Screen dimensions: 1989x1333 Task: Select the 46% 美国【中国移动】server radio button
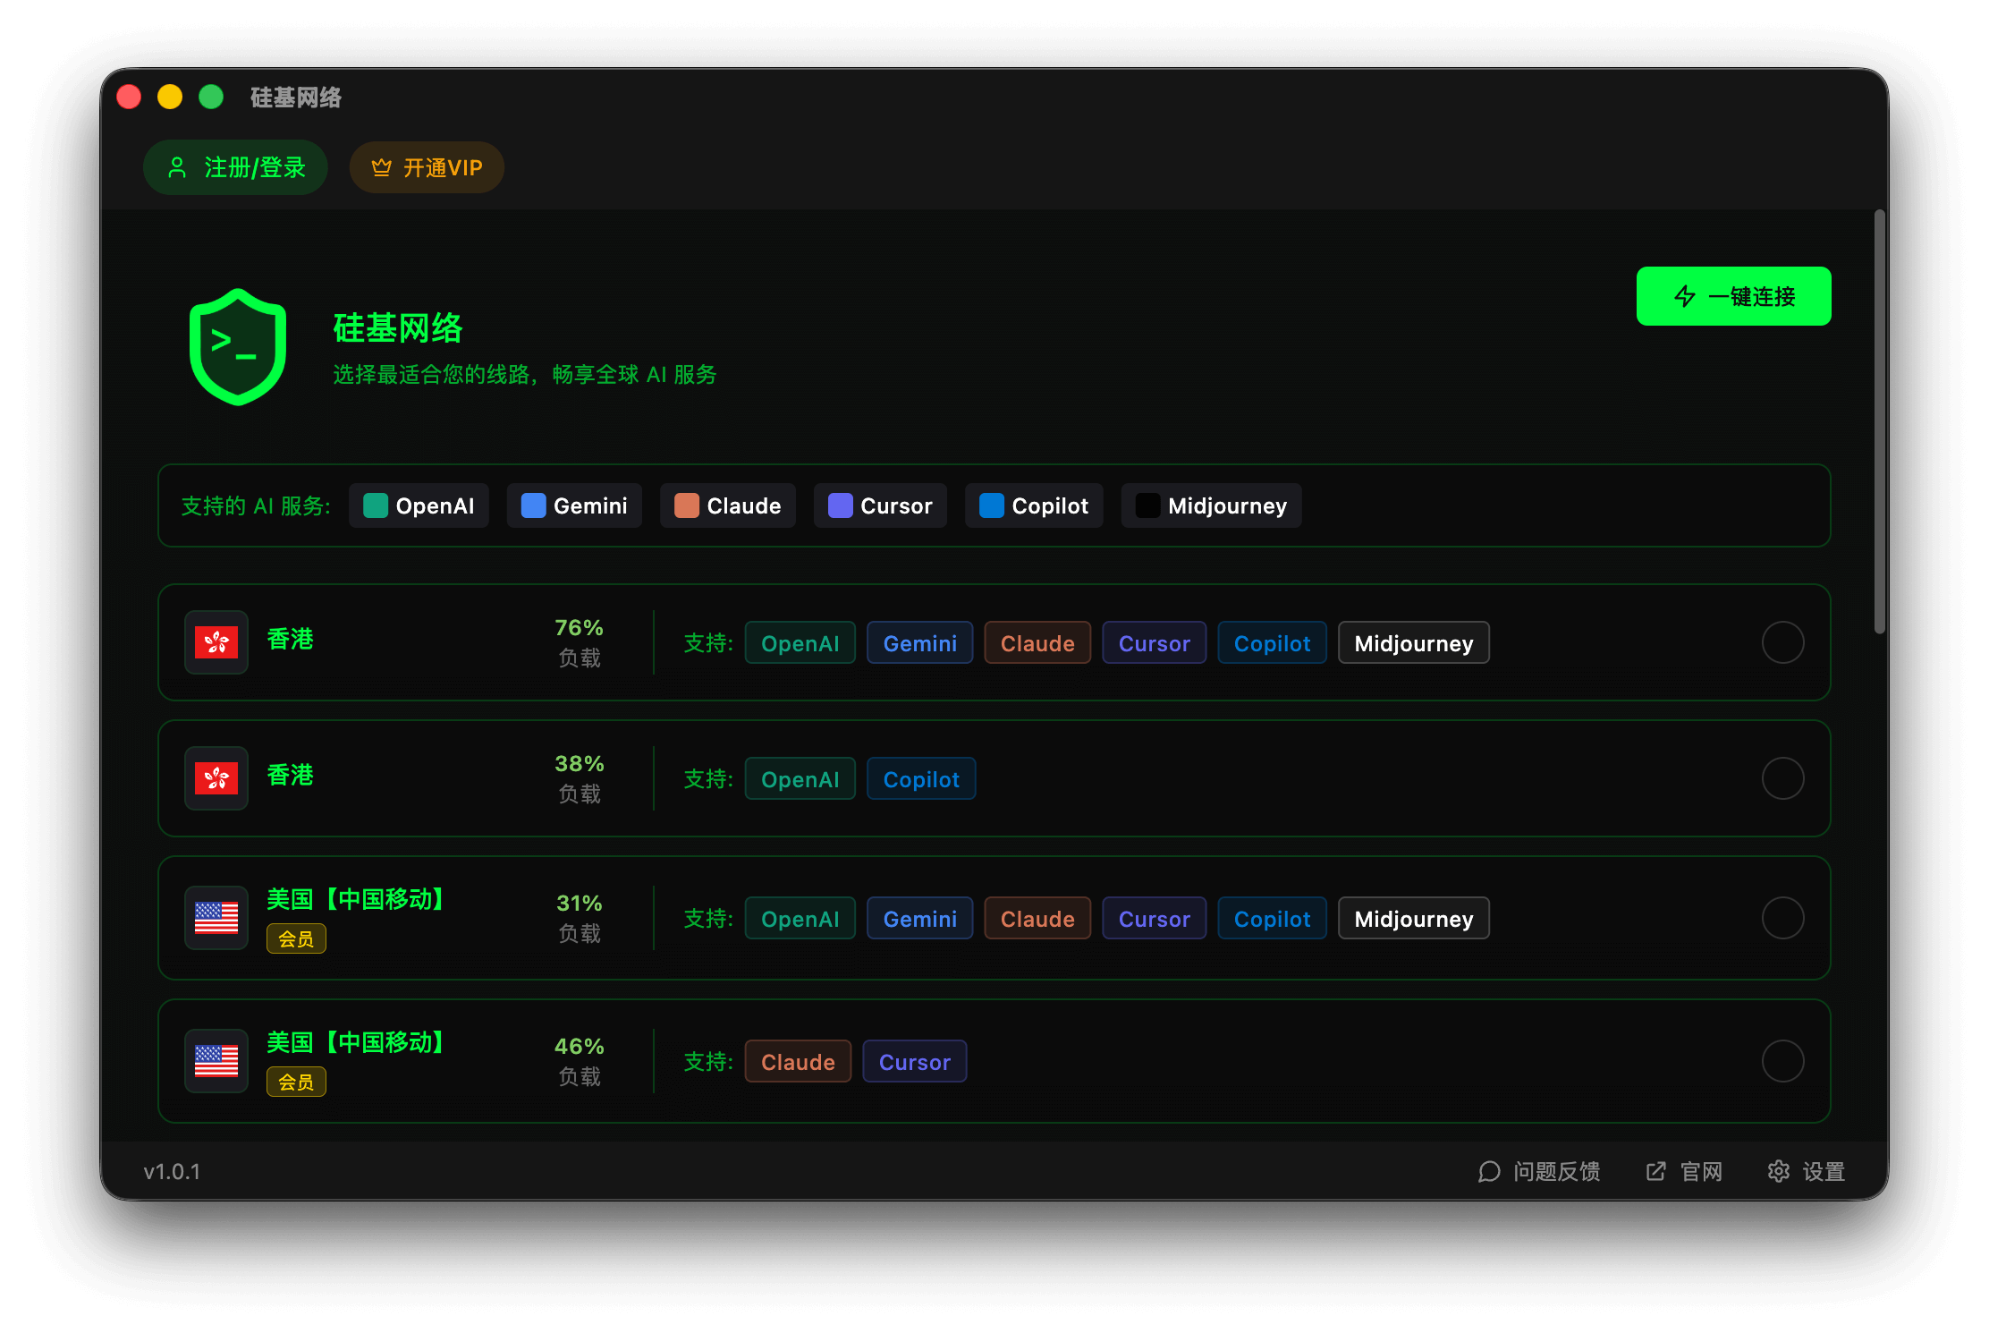click(x=1783, y=1061)
